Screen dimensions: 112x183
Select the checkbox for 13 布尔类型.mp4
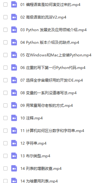click(x=6, y=156)
